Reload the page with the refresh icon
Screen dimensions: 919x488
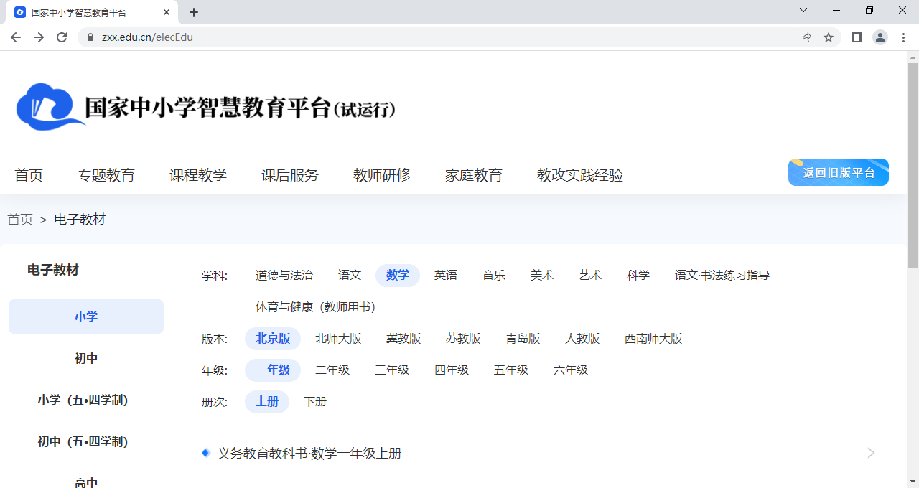tap(62, 37)
